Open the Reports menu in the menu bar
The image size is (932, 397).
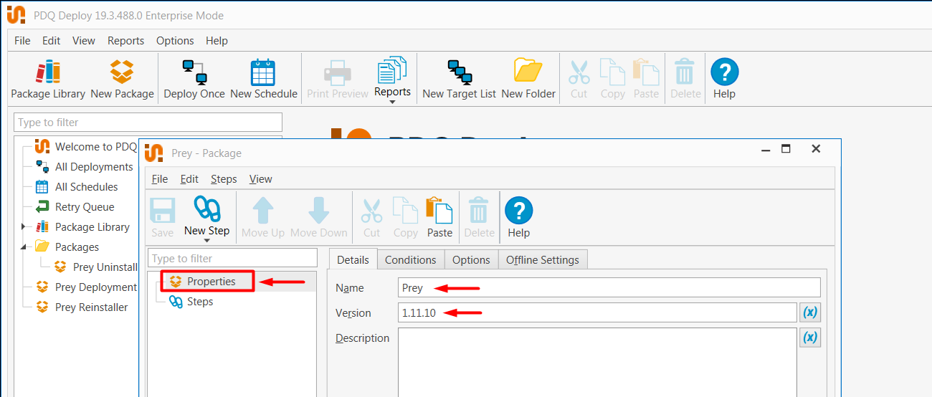coord(125,41)
